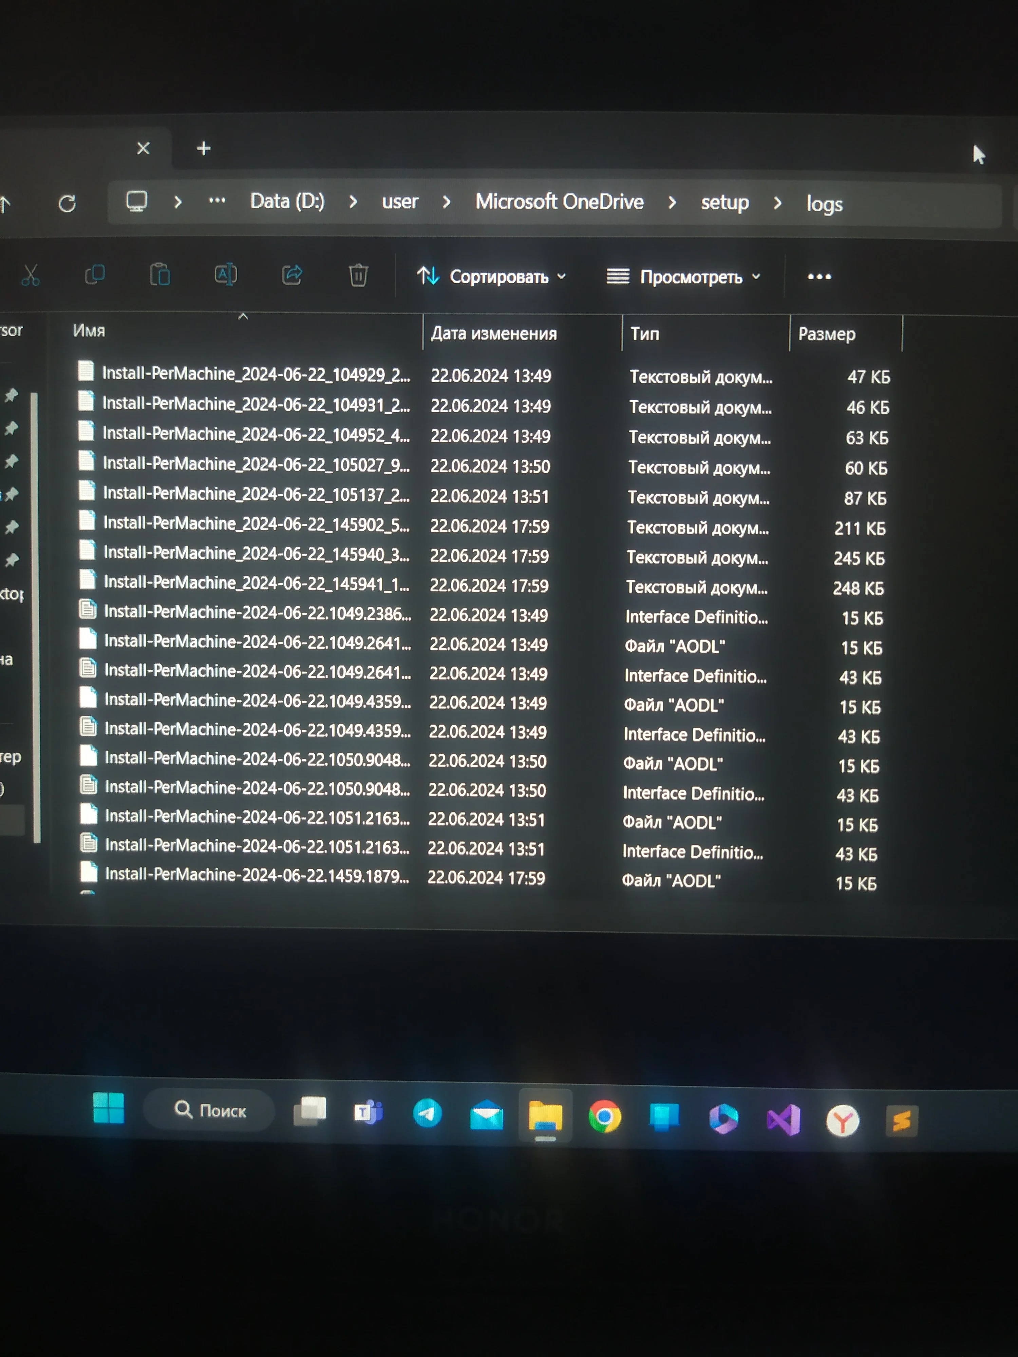The height and width of the screenshot is (1357, 1018).
Task: Open the new tab plus button
Action: click(204, 149)
